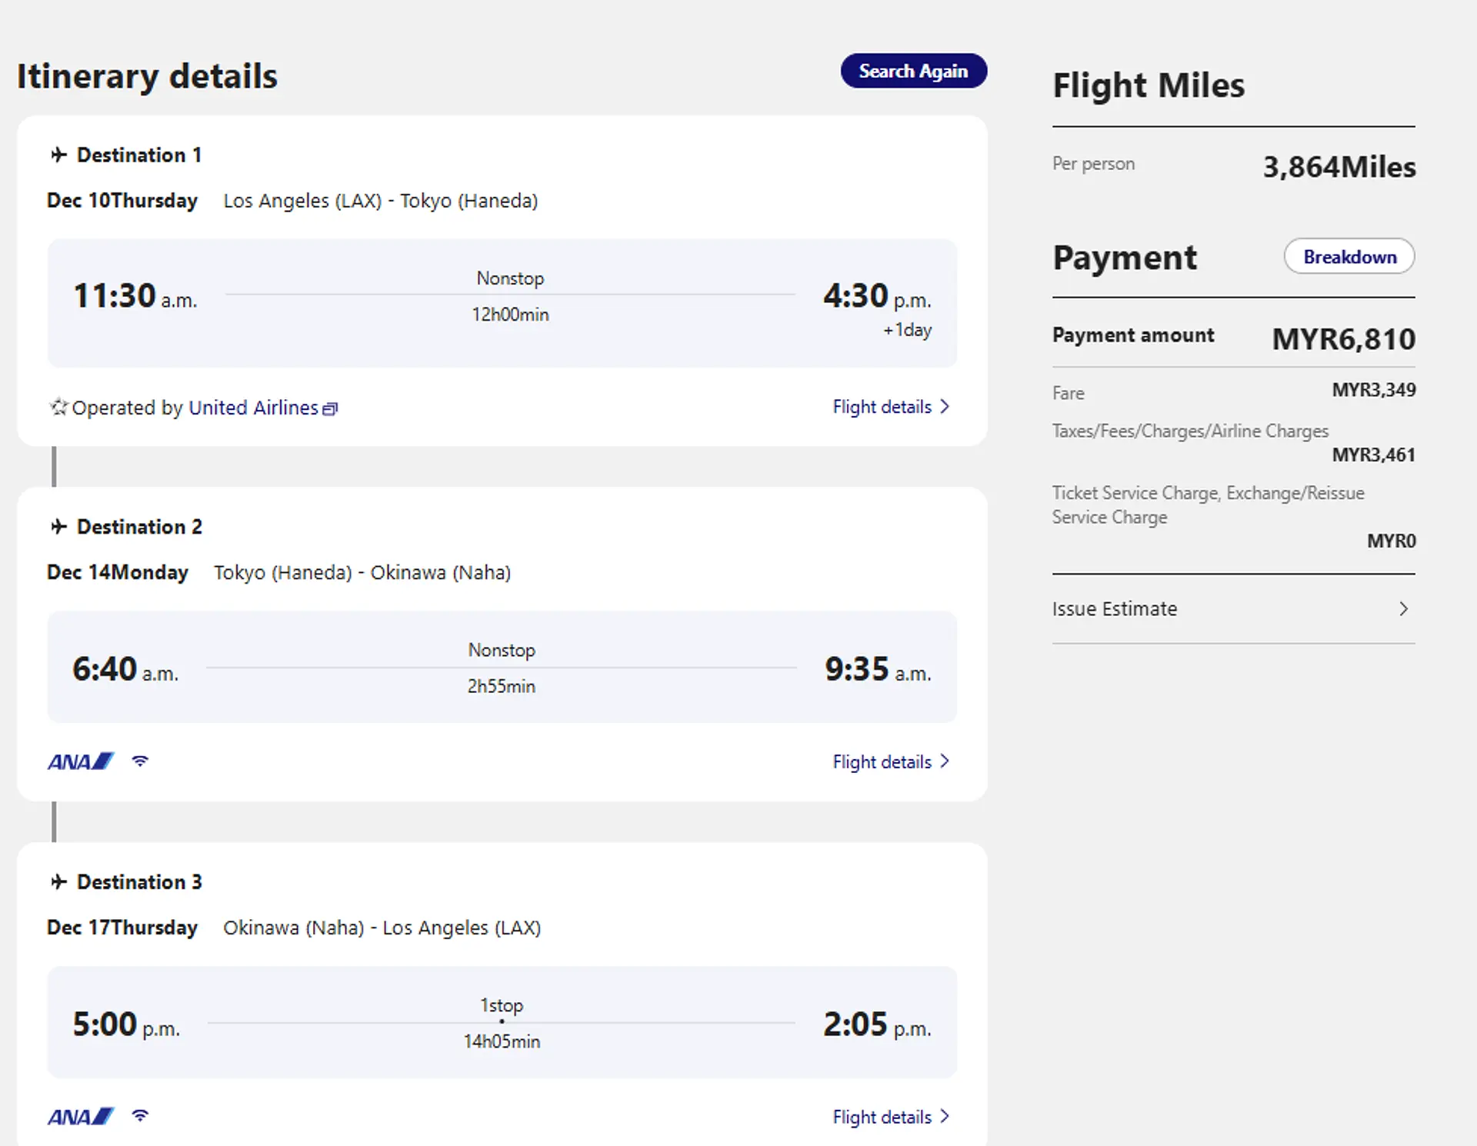Select the 11:30 a.m. departure time

[x=135, y=296]
